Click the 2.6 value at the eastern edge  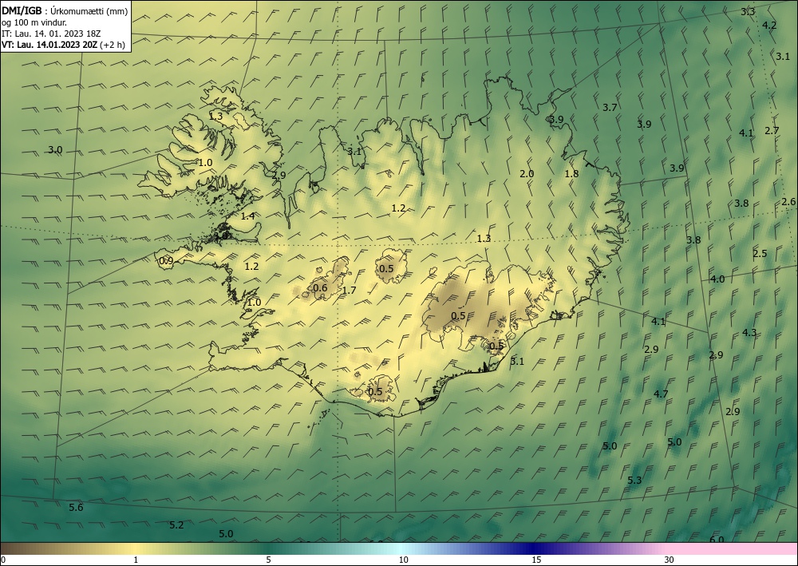coord(788,202)
